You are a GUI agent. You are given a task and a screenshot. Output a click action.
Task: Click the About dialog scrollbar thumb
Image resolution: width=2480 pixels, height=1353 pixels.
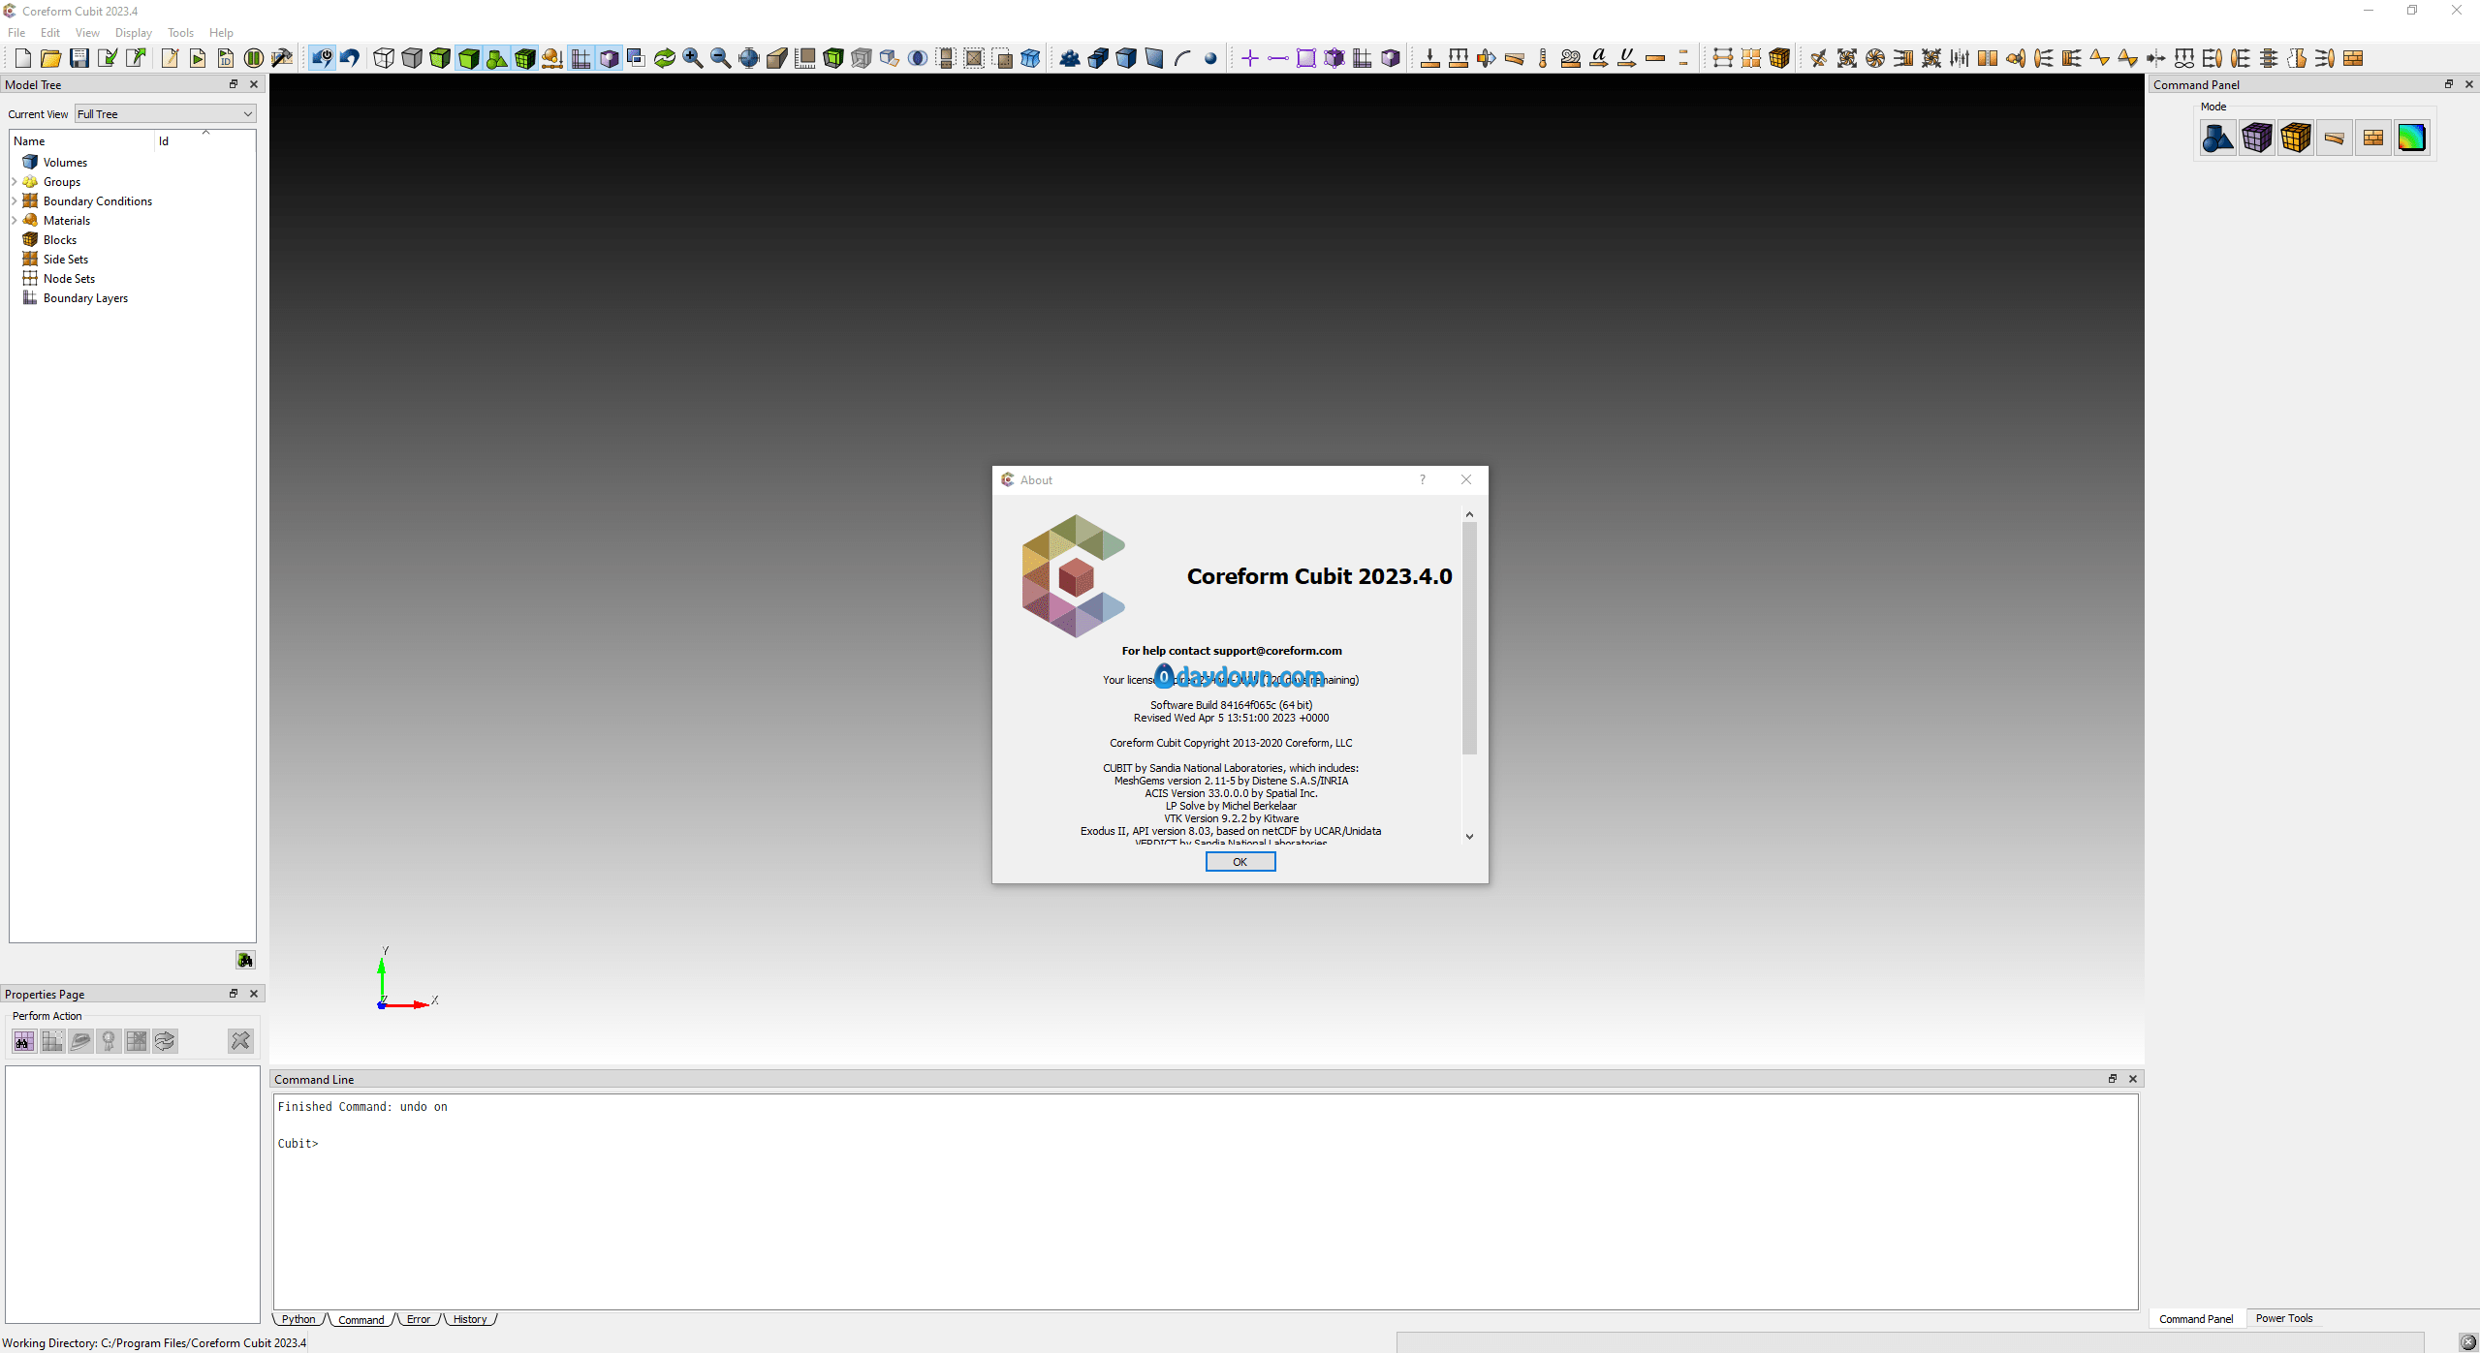click(1469, 638)
